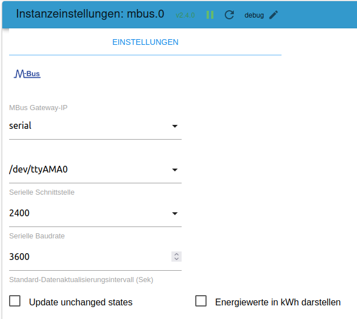
Task: Open the MBus Gateway-IP serial dropdown
Action: tap(95, 126)
